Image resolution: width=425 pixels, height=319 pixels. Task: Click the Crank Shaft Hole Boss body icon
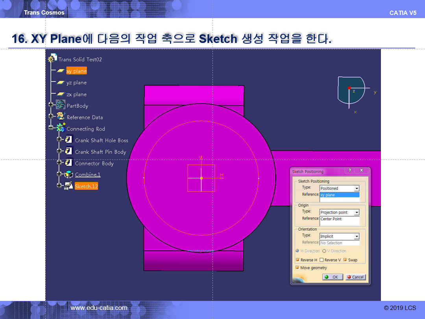[68, 140]
